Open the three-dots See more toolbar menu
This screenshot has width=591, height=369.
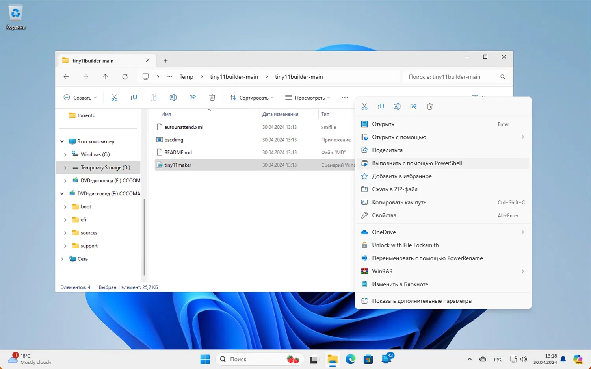click(345, 98)
